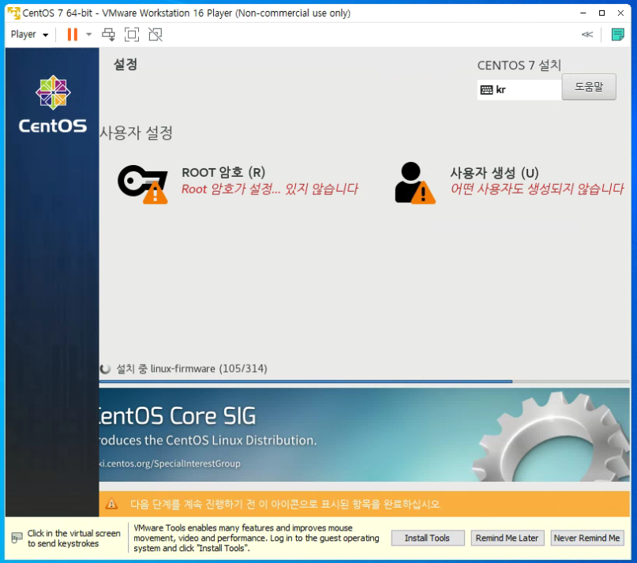The width and height of the screenshot is (637, 563).
Task: Open the Player menu
Action: click(29, 35)
